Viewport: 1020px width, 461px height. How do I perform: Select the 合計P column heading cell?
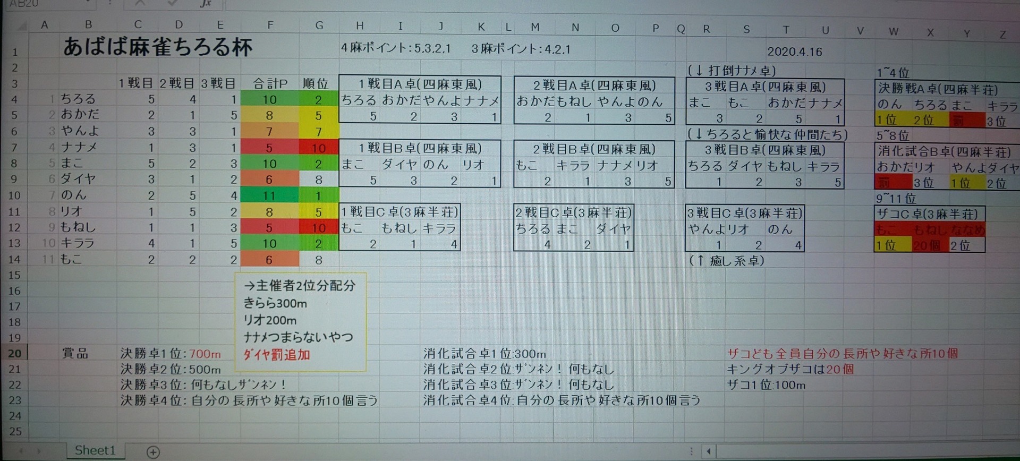coord(270,83)
